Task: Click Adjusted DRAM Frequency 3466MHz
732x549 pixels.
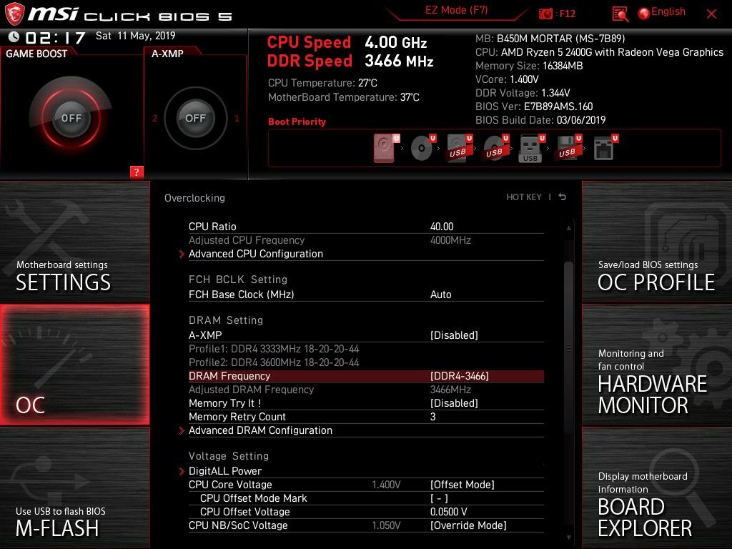Action: coord(366,390)
